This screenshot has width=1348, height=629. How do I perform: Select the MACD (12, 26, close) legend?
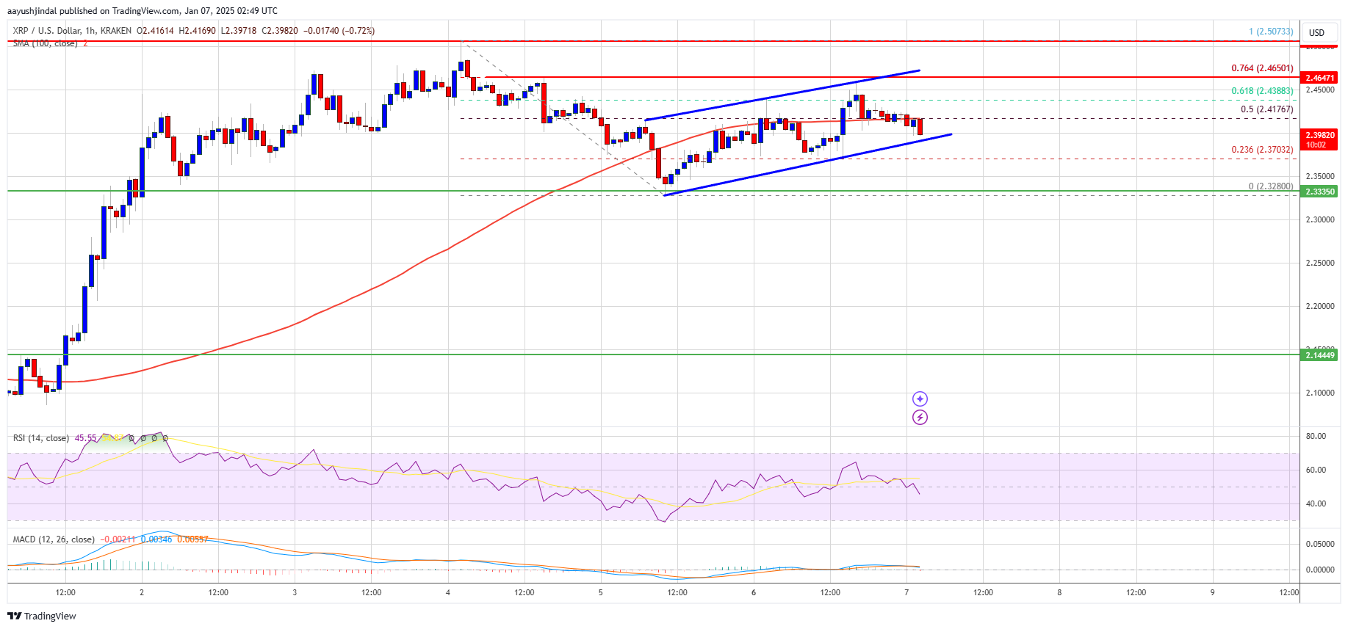coord(54,539)
